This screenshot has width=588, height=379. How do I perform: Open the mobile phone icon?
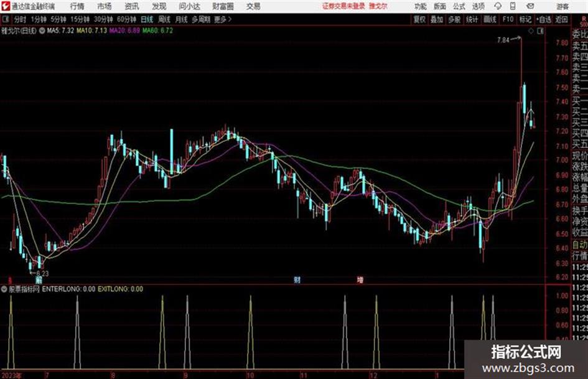(513, 6)
